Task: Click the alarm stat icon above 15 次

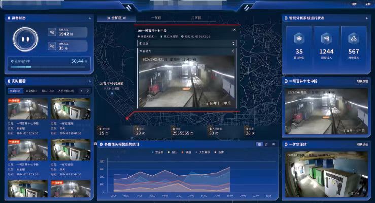Action: [100, 129]
